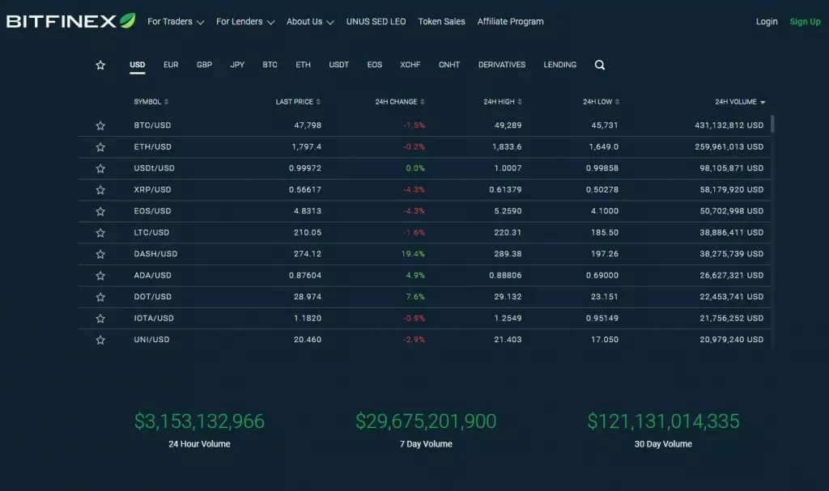Switch to the EOS market tab
The height and width of the screenshot is (491, 829).
point(374,65)
